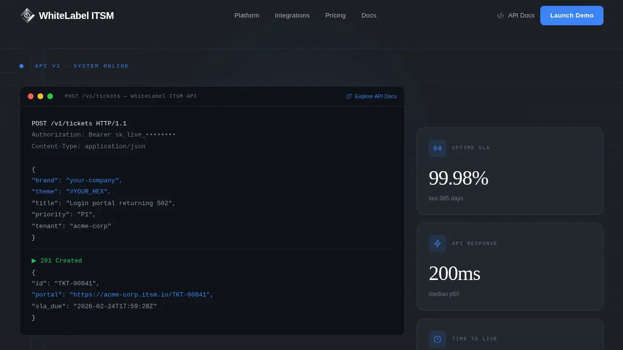Click the '"id": "TKT-00841"' line
The height and width of the screenshot is (350, 623).
click(x=66, y=283)
